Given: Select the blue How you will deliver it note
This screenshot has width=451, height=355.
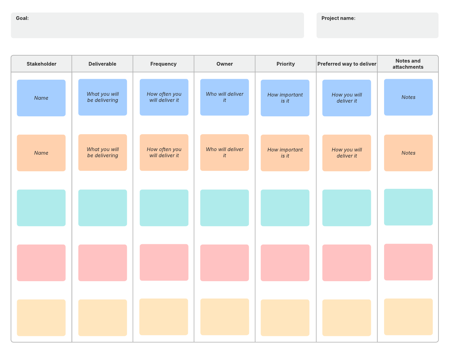Looking at the screenshot, I should 346,98.
